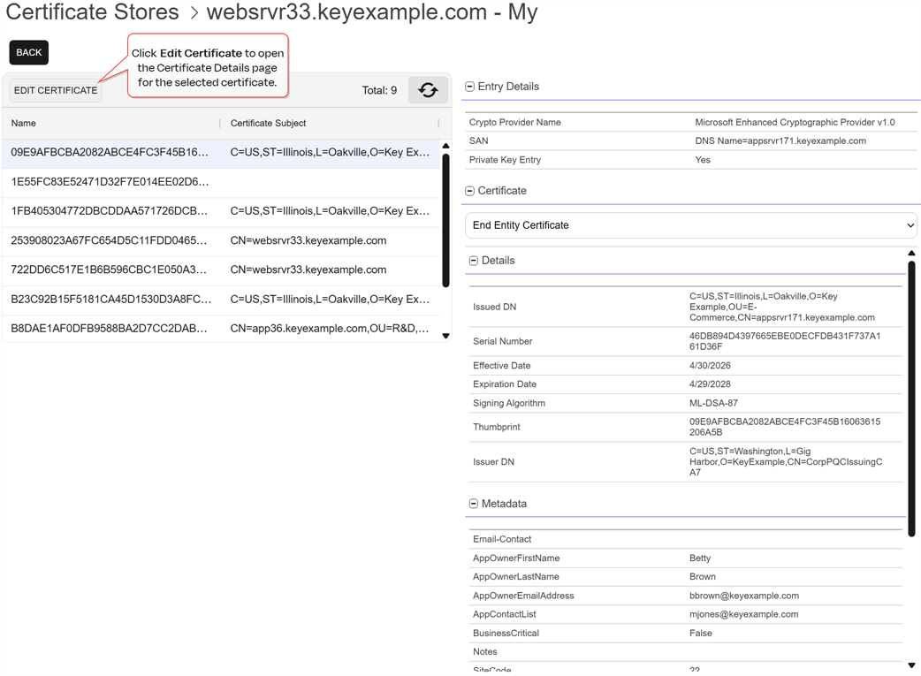This screenshot has width=921, height=676.
Task: Click the Certificate Stores breadcrumb link
Action: click(92, 11)
